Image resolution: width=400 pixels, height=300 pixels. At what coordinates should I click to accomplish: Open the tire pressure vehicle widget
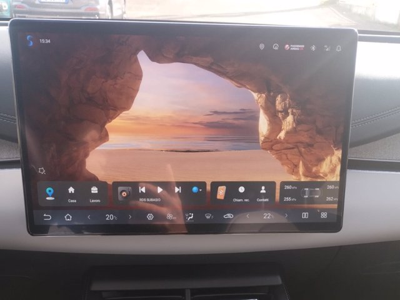pos(311,192)
